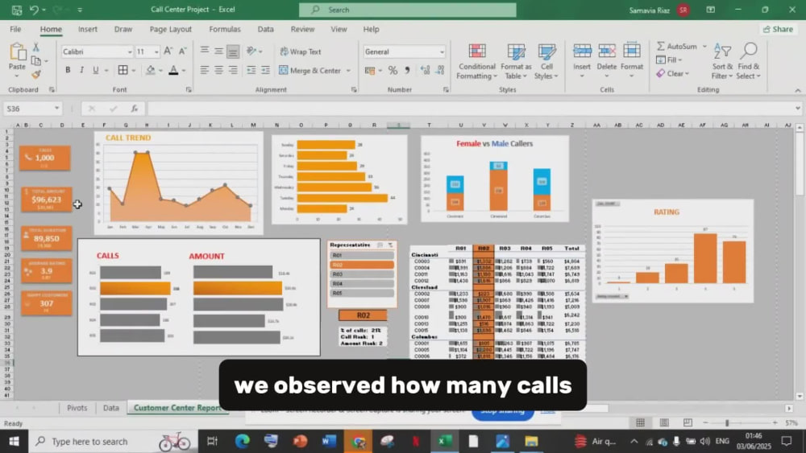Screen dimensions: 806x453
Task: Increase indent in Alignment group
Action: tap(265, 70)
